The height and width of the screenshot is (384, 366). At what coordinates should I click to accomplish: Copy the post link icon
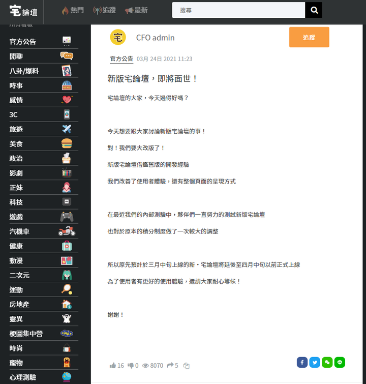tap(187, 366)
